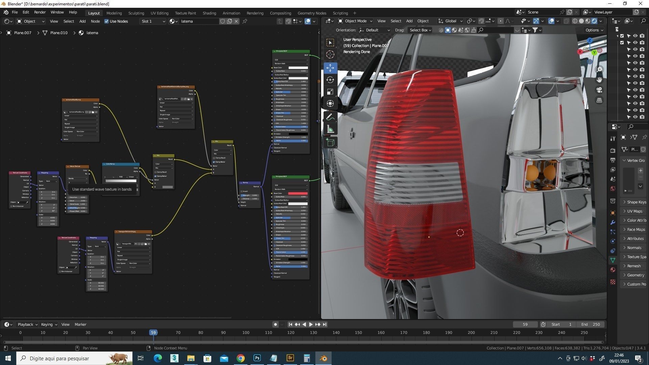649x365 pixels.
Task: Choose the Measure tool
Action: click(330, 129)
